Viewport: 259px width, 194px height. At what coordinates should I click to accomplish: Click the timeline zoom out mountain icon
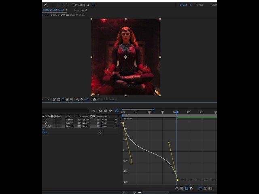click(x=123, y=192)
